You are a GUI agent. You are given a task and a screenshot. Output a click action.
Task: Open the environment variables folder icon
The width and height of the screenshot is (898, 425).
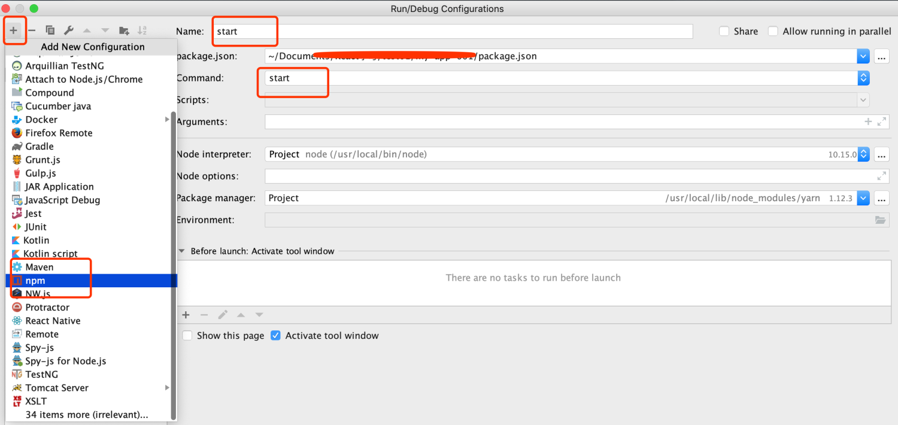(x=879, y=220)
